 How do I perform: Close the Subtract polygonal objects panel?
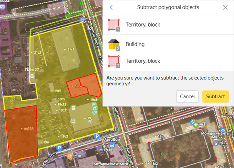[x=225, y=8]
